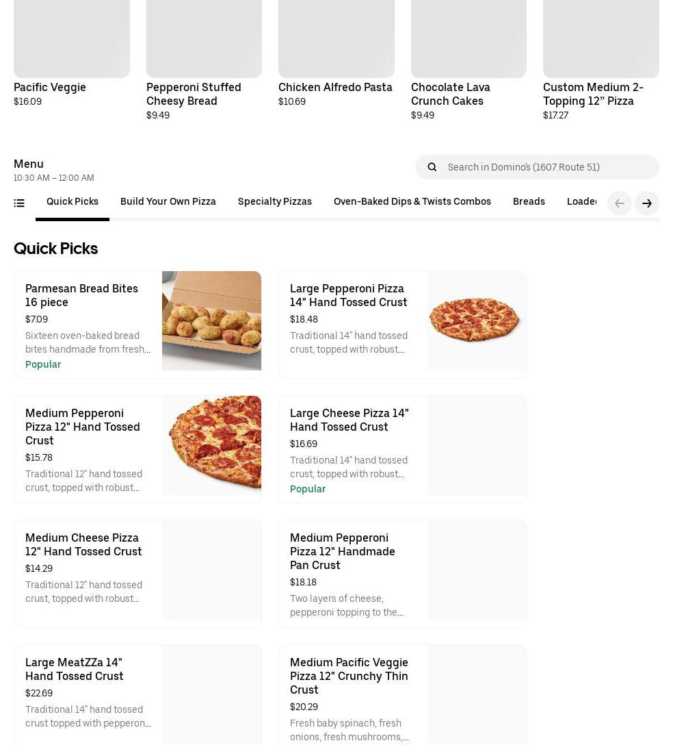Open Parmesan Bread Bites photo
This screenshot has width=673, height=745.
(211, 321)
